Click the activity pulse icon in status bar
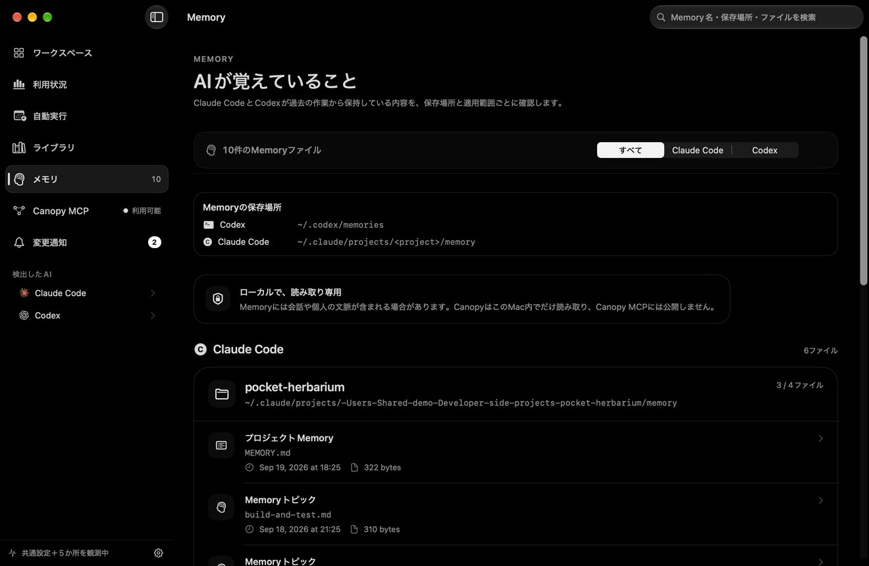The height and width of the screenshot is (566, 869). [x=13, y=553]
